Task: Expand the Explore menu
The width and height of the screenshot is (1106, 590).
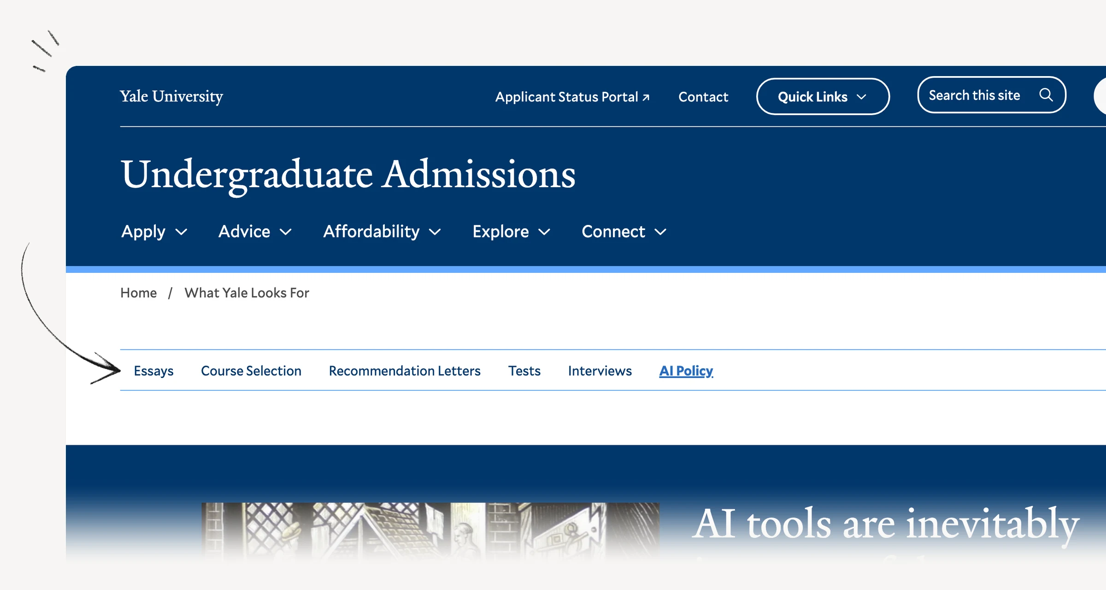Action: coord(512,231)
